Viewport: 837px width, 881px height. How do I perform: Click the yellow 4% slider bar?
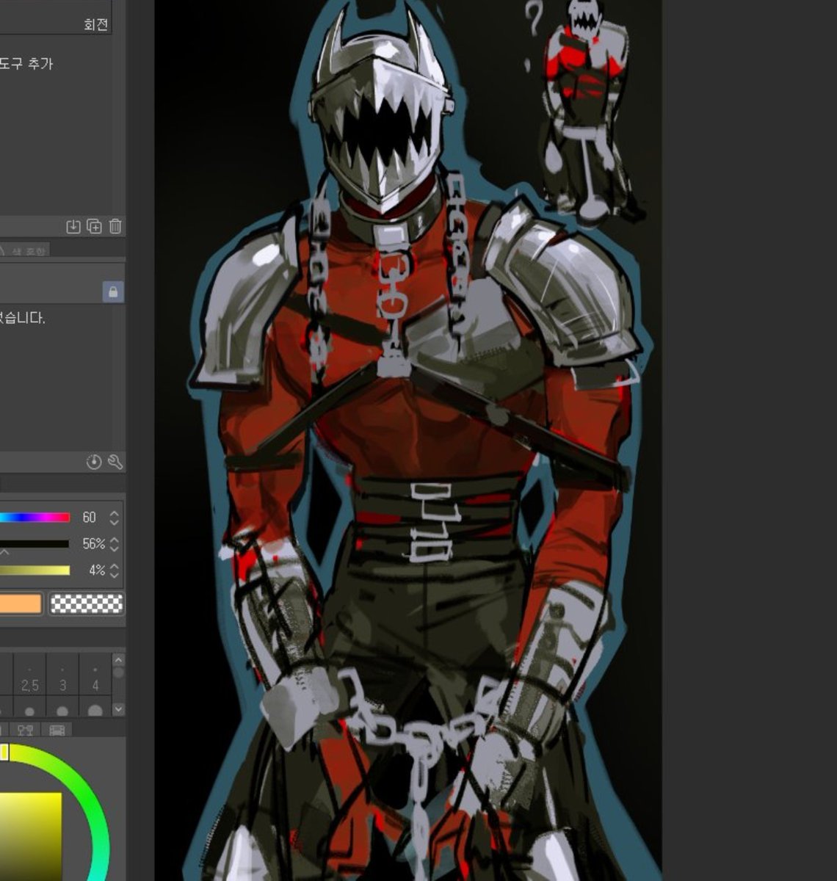35,570
